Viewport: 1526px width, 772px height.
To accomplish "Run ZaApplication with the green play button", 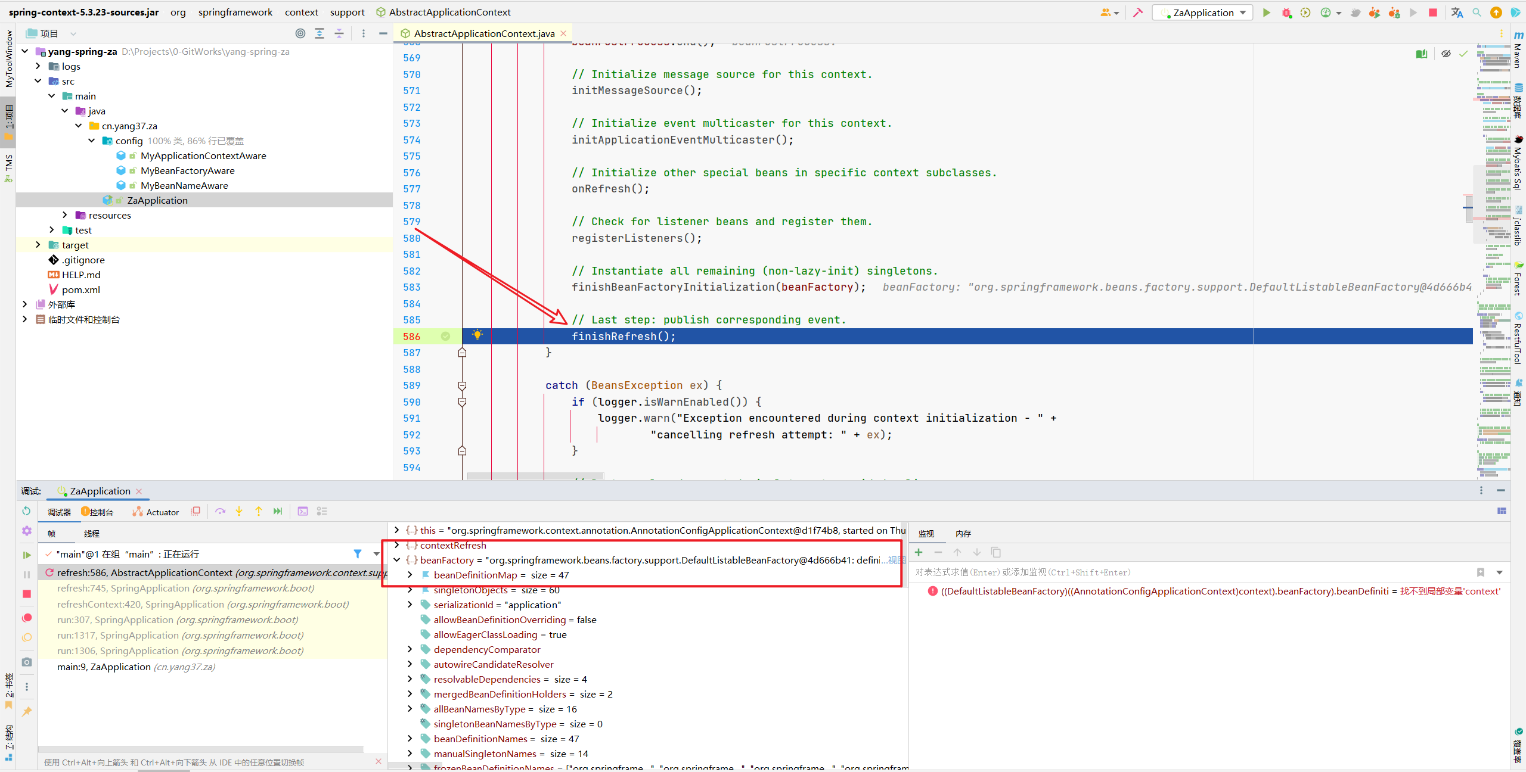I will (1267, 13).
